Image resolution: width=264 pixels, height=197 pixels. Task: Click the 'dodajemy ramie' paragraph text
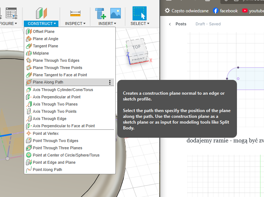click(x=225, y=141)
